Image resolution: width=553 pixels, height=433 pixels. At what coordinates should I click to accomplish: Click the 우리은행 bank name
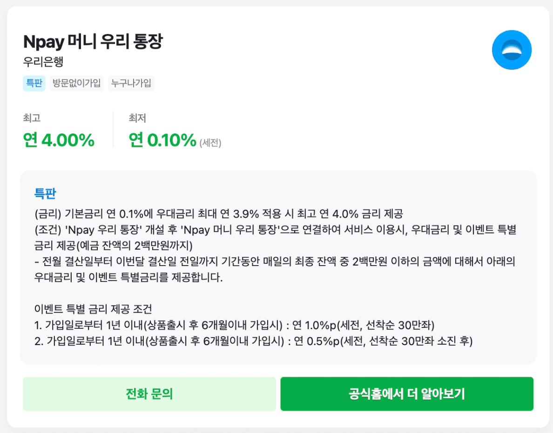[43, 62]
